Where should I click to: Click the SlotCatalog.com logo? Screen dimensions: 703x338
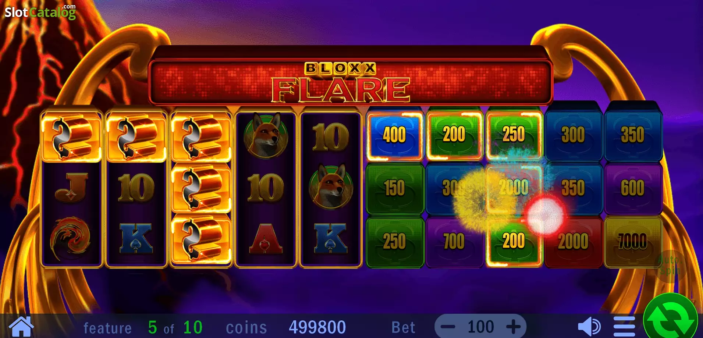(x=40, y=12)
